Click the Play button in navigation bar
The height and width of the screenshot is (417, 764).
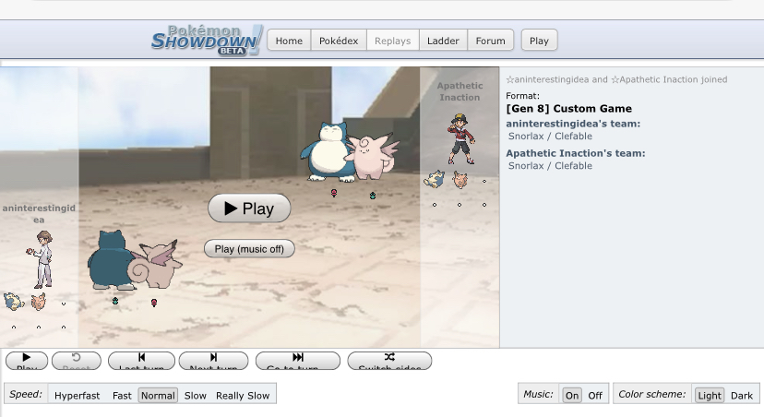click(539, 41)
